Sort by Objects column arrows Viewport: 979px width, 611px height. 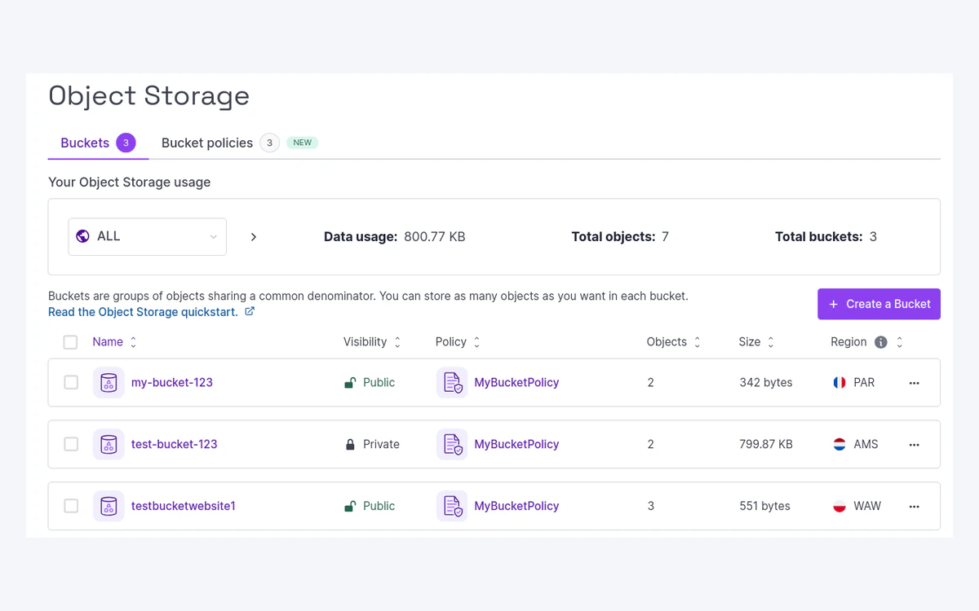(x=698, y=342)
